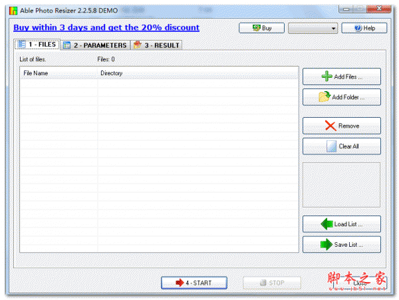Sort by the File Name column header

tap(59, 73)
